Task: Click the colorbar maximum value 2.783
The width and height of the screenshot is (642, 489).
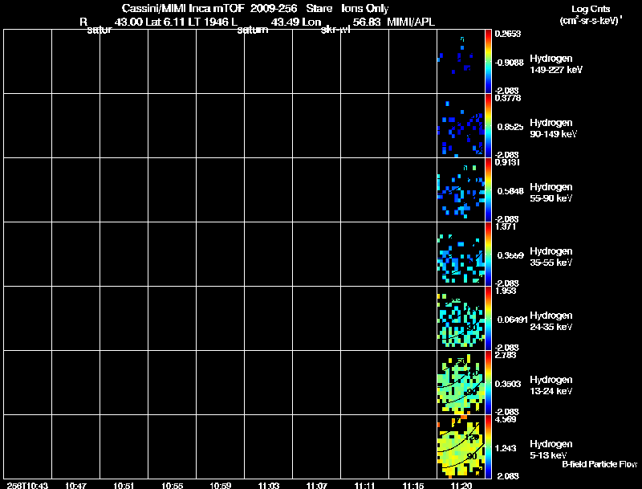Action: (506, 355)
